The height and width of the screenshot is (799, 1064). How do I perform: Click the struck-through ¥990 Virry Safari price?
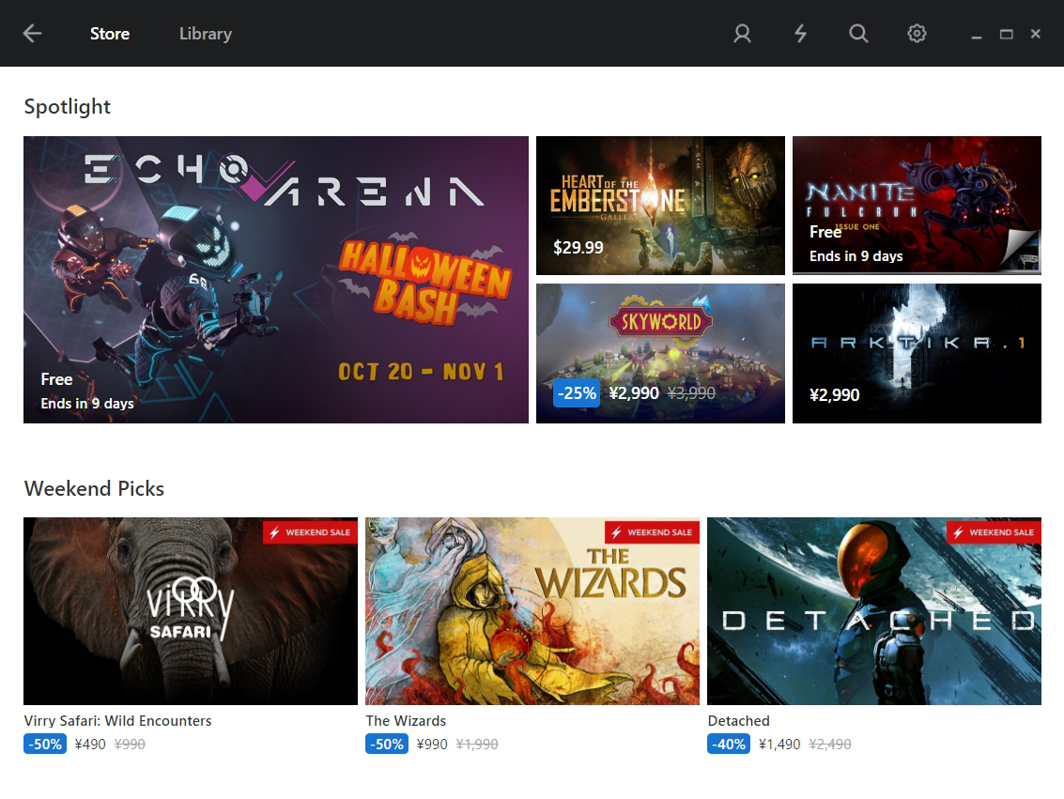click(x=130, y=744)
